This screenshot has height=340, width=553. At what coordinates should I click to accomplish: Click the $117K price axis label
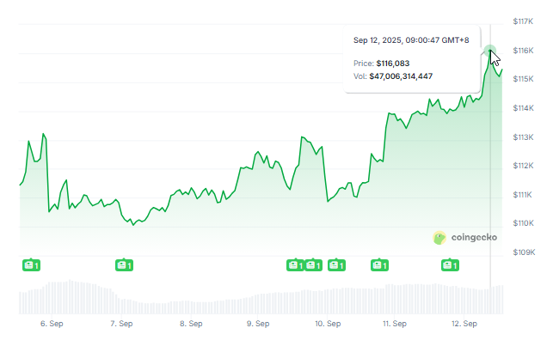tap(524, 21)
